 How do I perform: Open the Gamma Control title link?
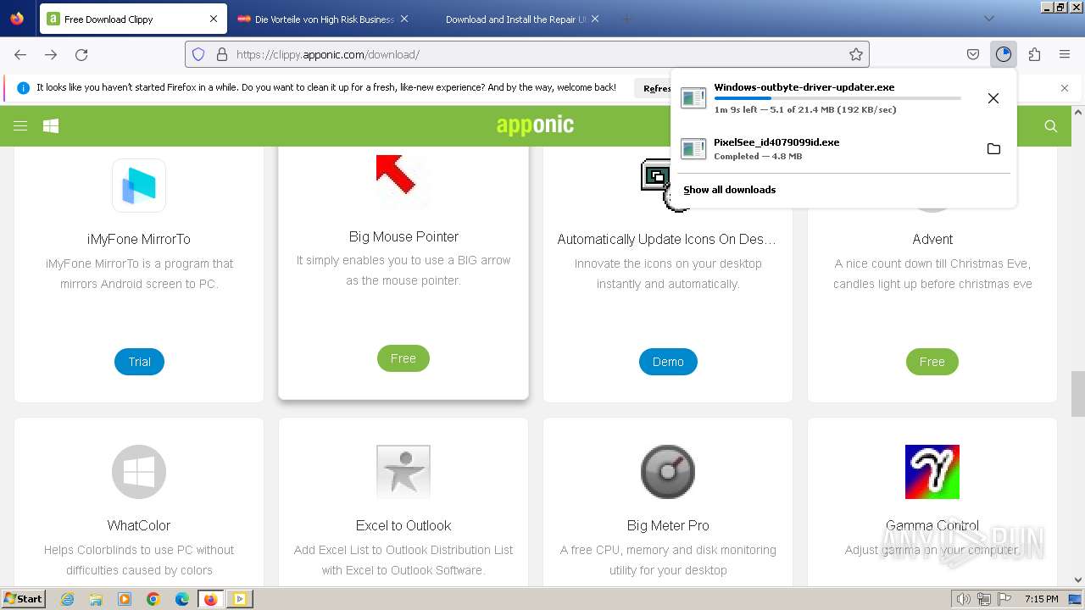[x=932, y=526]
